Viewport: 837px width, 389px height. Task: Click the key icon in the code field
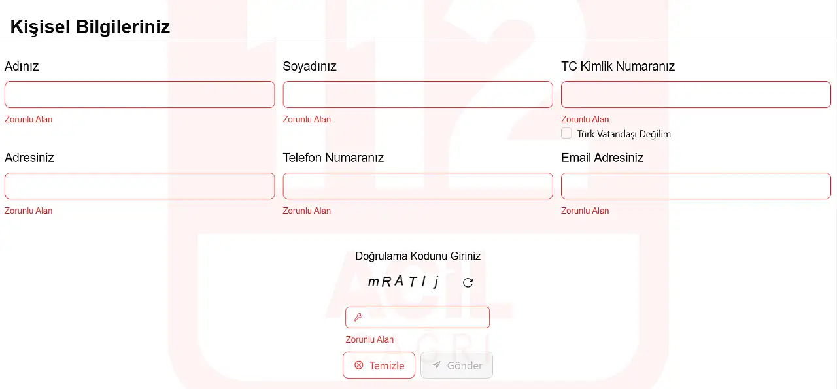point(358,317)
